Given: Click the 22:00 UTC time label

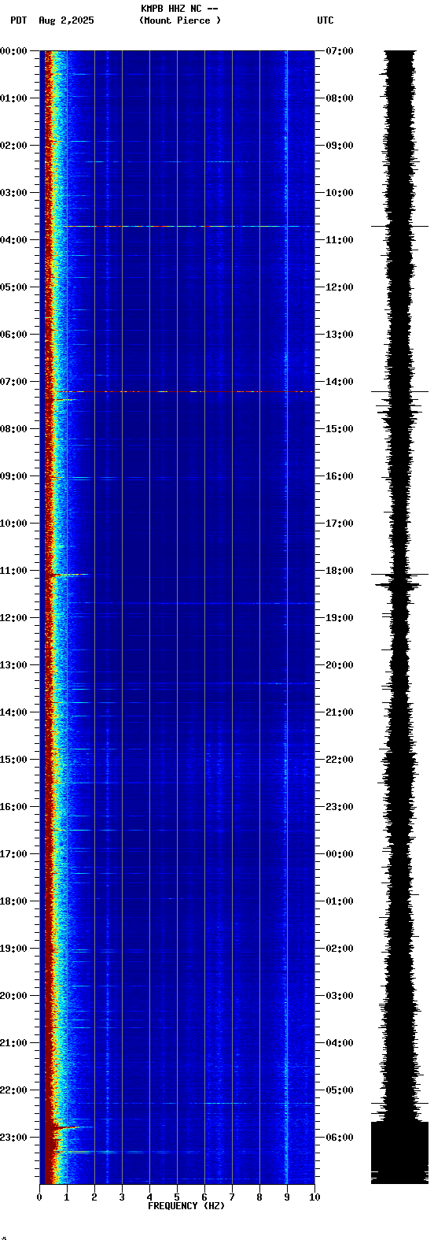Looking at the screenshot, I should [340, 760].
